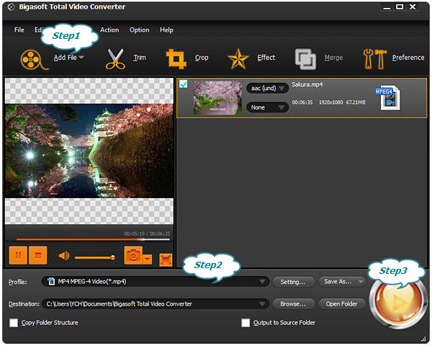Click the Setting... button
The width and height of the screenshot is (432, 346).
point(293,282)
